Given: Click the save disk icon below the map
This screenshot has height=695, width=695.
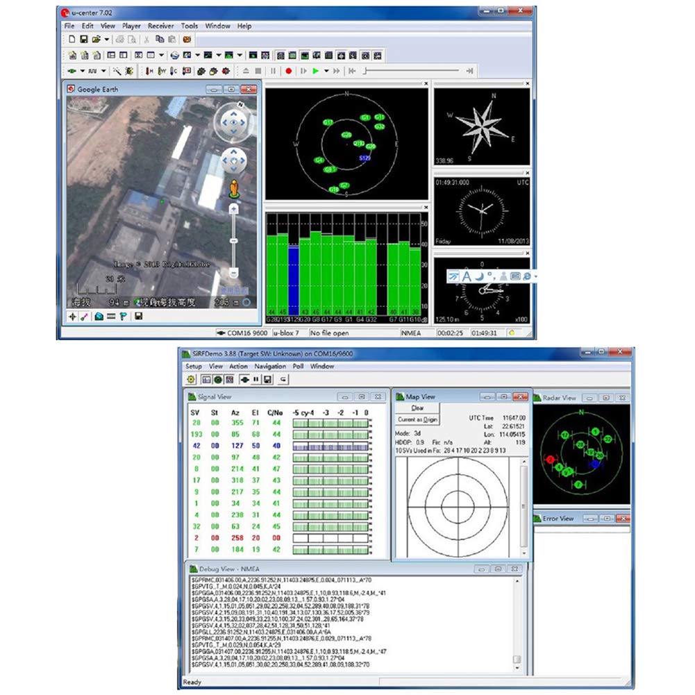Looking at the screenshot, I should point(139,317).
